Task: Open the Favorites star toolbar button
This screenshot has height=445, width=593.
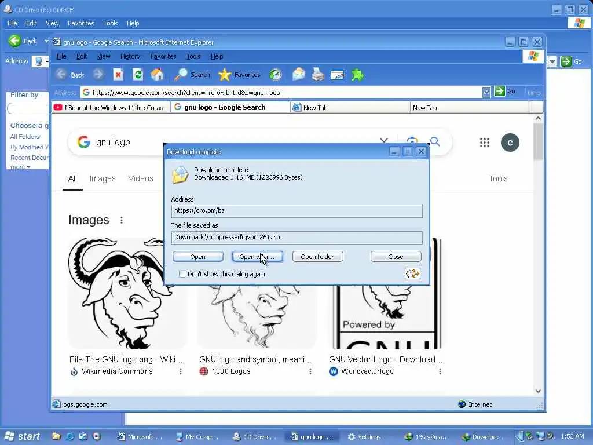Action: click(239, 75)
